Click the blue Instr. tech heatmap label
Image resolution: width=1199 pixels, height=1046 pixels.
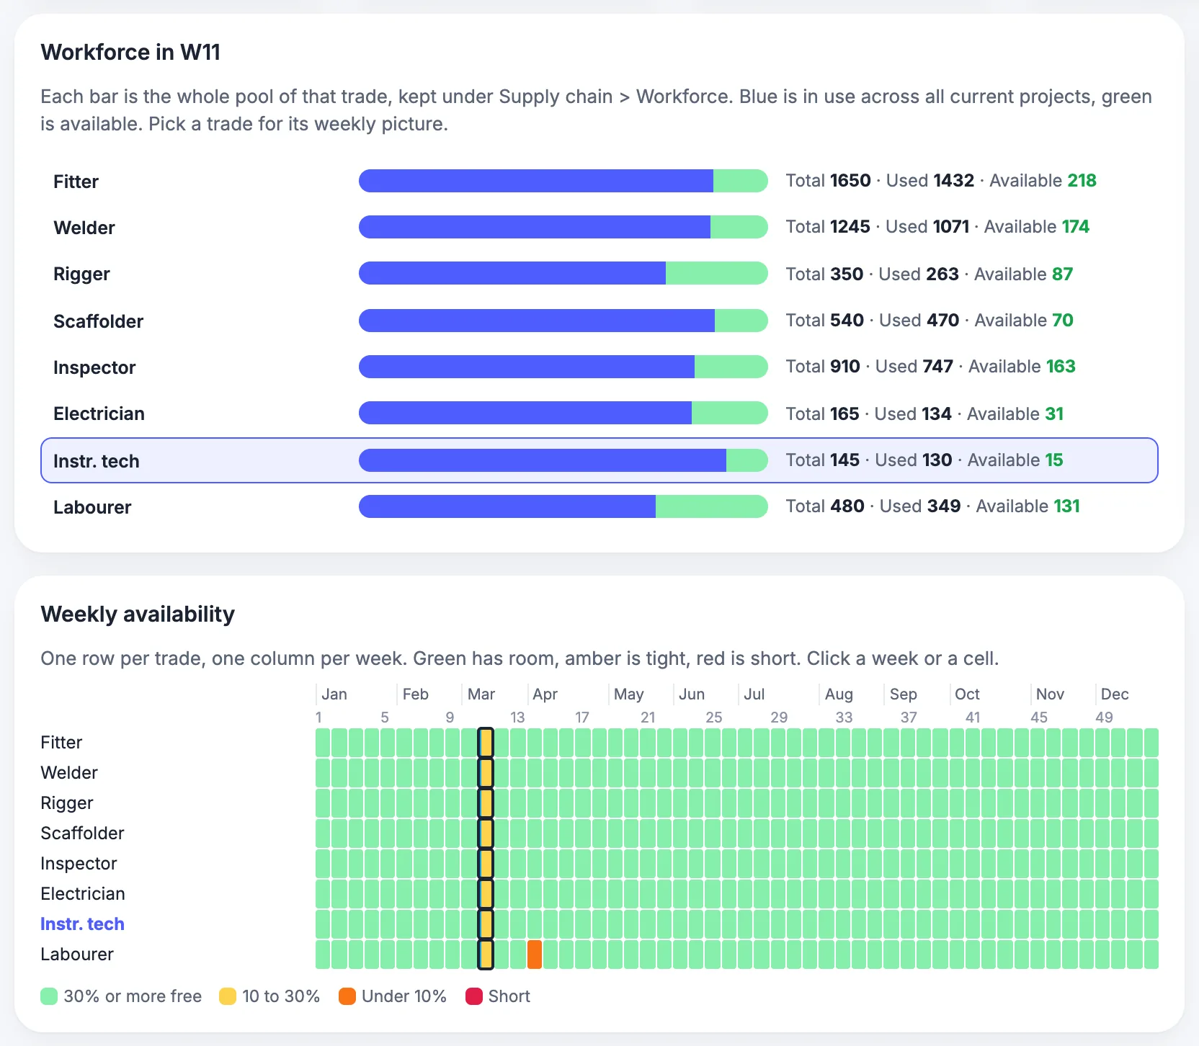(82, 924)
